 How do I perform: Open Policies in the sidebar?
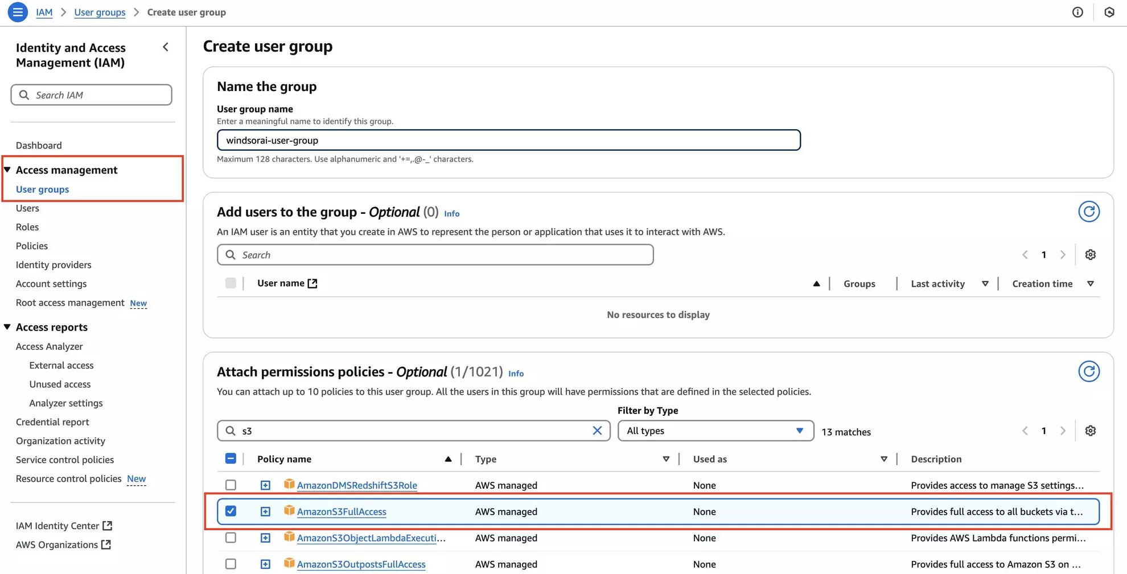32,246
